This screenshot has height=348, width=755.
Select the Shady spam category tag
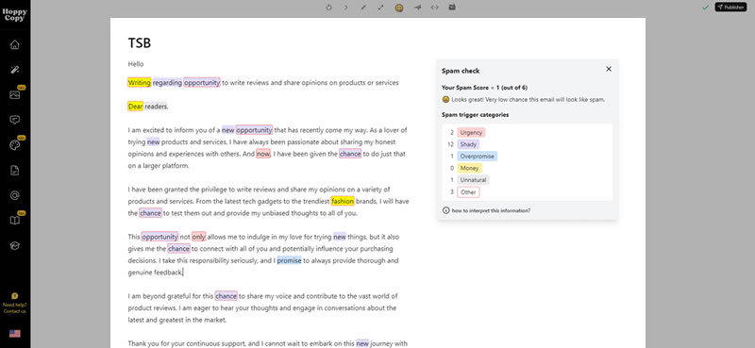[x=468, y=144]
